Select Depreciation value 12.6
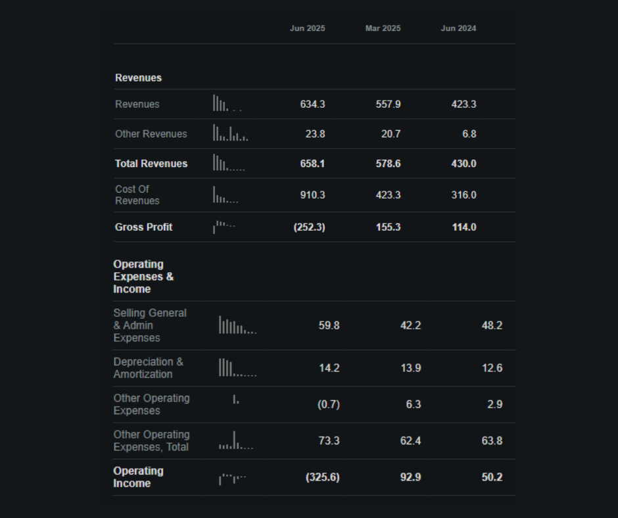The image size is (618, 518). pos(492,368)
